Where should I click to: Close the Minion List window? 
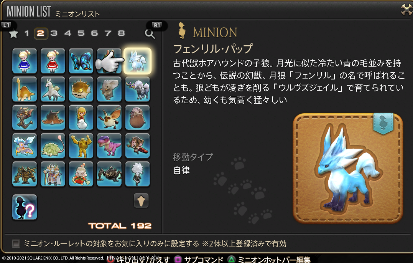click(406, 10)
